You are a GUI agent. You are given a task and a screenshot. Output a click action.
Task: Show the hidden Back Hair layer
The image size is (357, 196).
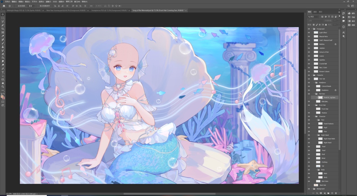click(309, 185)
